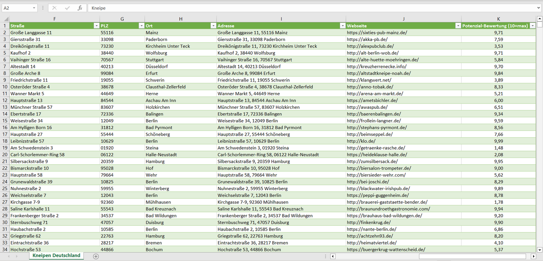The image size is (543, 261).
Task: Click the next sheet navigation arrow
Action: click(x=16, y=256)
